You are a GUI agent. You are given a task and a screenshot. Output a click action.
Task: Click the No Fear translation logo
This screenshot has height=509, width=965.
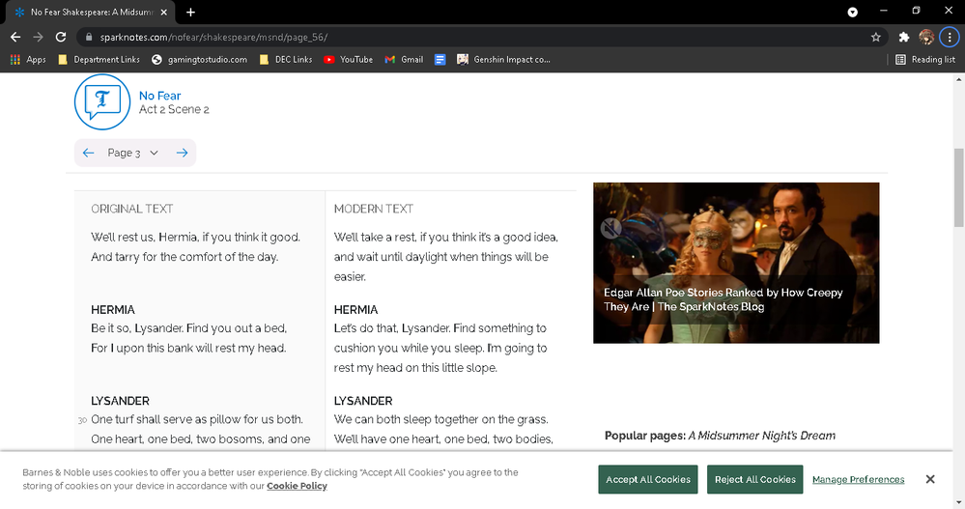[x=102, y=102]
